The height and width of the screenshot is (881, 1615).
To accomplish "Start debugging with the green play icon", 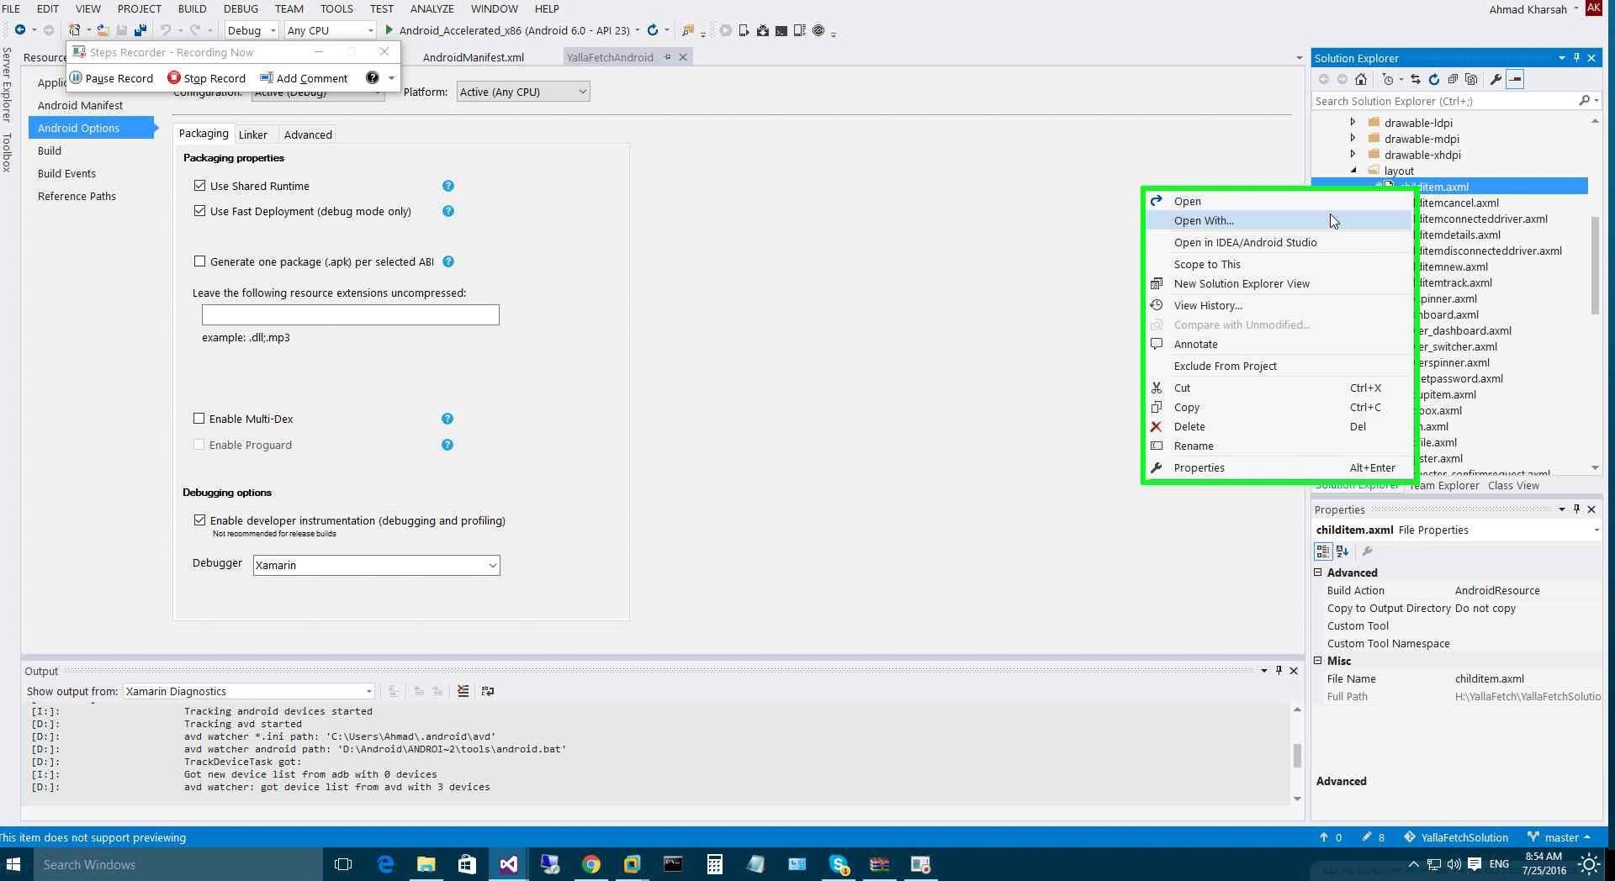I will tap(389, 30).
